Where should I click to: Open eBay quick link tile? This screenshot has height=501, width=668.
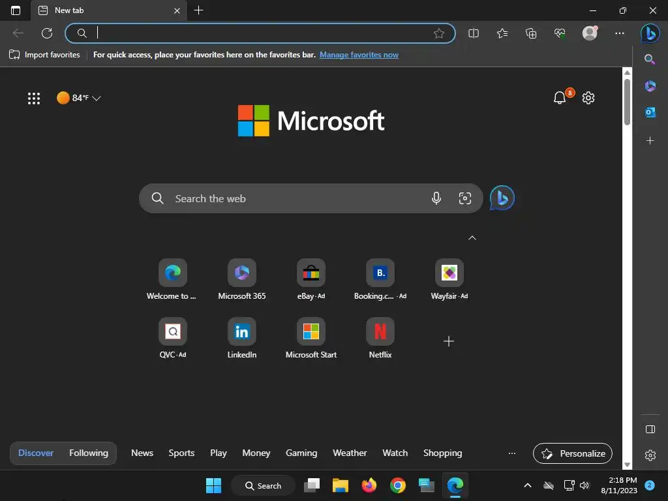pyautogui.click(x=311, y=279)
